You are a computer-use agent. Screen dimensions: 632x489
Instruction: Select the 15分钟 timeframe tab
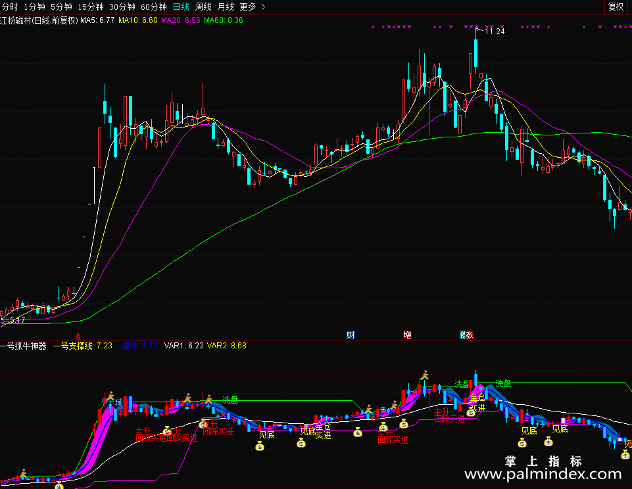pyautogui.click(x=90, y=7)
